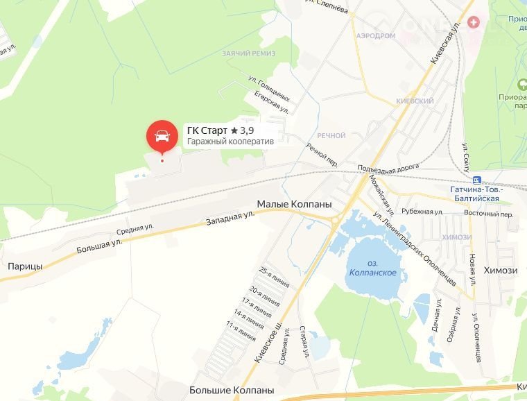Click the Гаражный кооператив subtitle text
This screenshot has width=527, height=401.
(x=230, y=142)
